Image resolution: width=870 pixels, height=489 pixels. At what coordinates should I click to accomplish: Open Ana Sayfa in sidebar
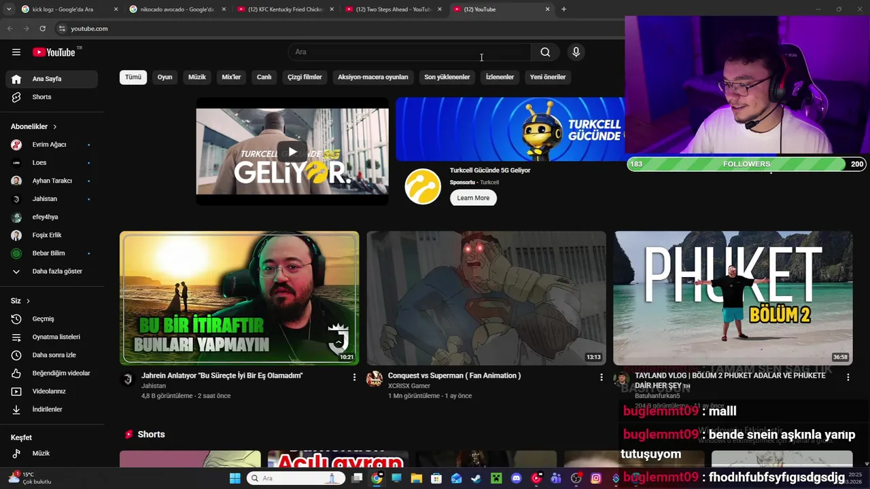52,79
